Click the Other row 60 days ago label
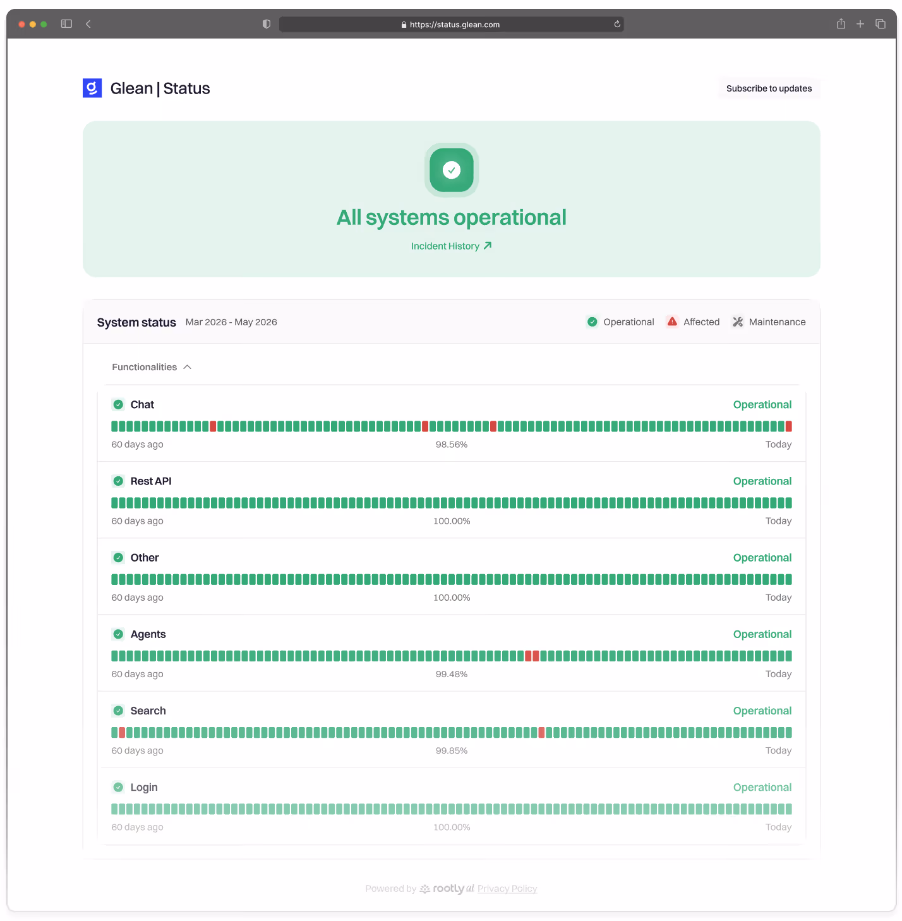Viewport: 902px width, 921px height. (137, 598)
